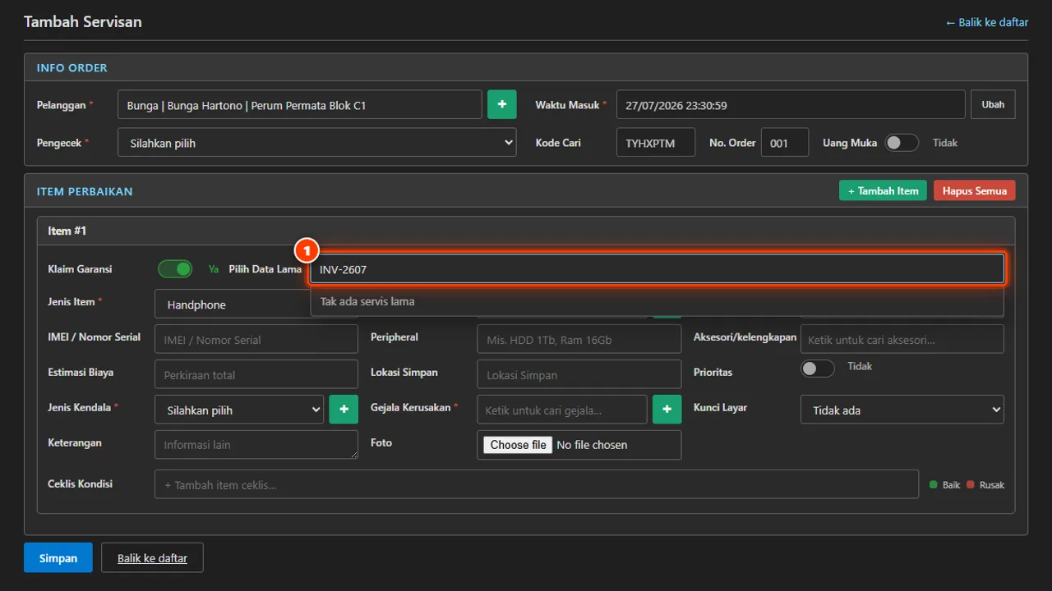Click the Ceklis Kondisi input field
Screen dimensions: 1052x591
(x=537, y=484)
